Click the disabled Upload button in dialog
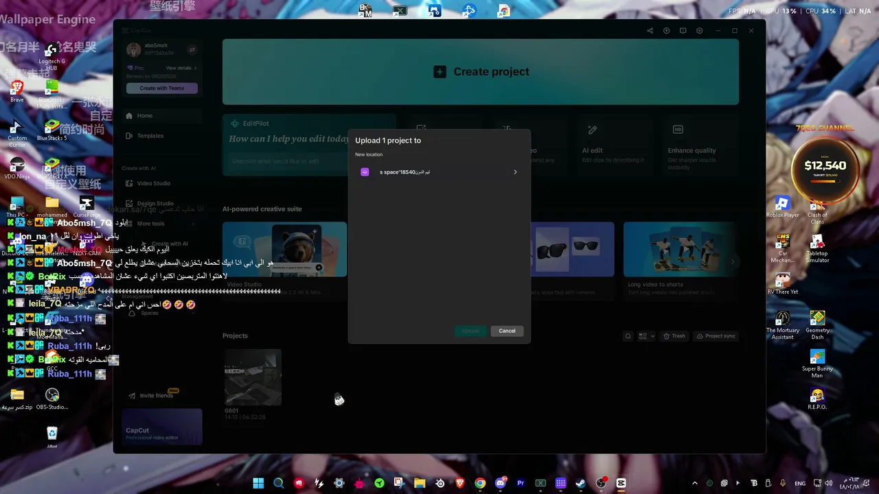 coord(470,331)
